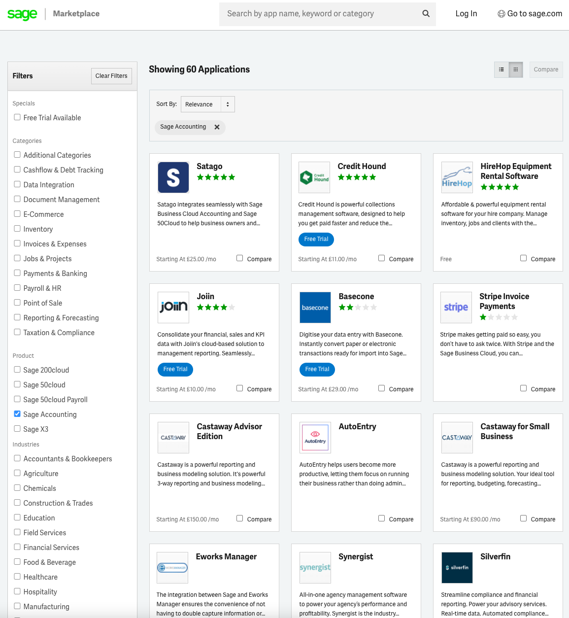Open Castaway for Small Business logo
Image resolution: width=569 pixels, height=618 pixels.
coord(457,438)
